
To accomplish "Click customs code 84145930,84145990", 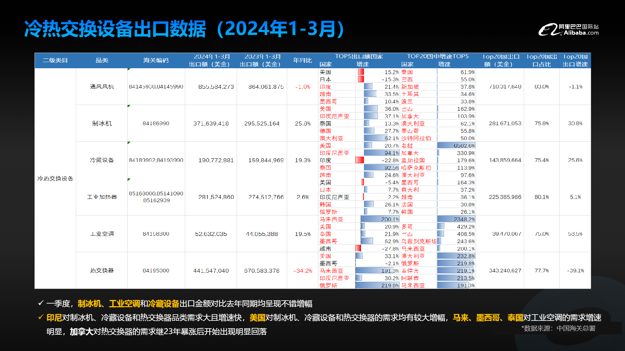I will (156, 86).
